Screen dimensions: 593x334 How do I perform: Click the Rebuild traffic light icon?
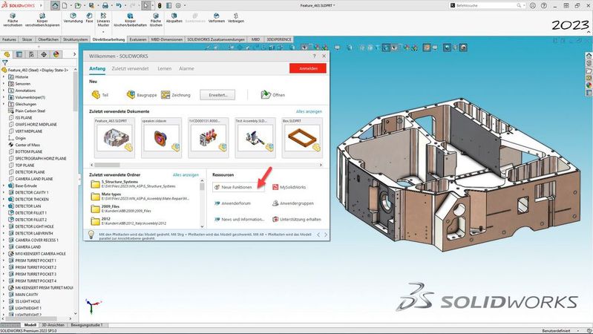160,6
